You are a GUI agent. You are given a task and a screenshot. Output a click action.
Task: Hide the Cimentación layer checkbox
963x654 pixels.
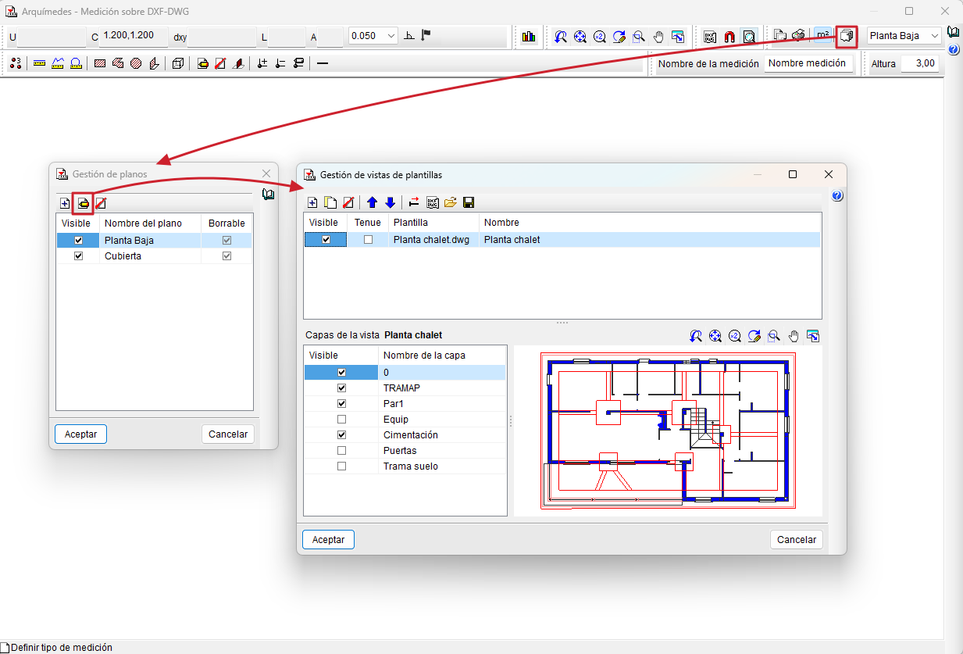pyautogui.click(x=341, y=435)
